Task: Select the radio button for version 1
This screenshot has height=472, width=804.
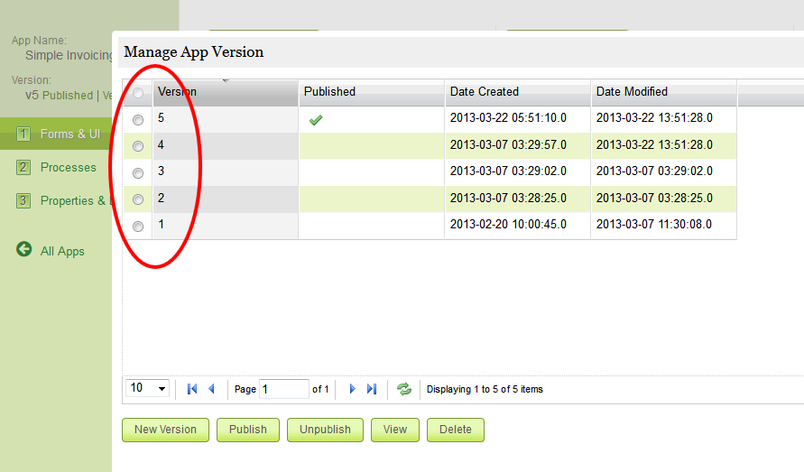Action: pos(138,226)
